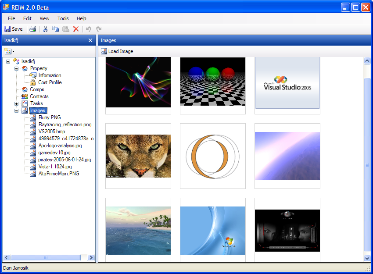Click the blue Windows Vista thumbnail
This screenshot has width=373, height=274.
(213, 231)
